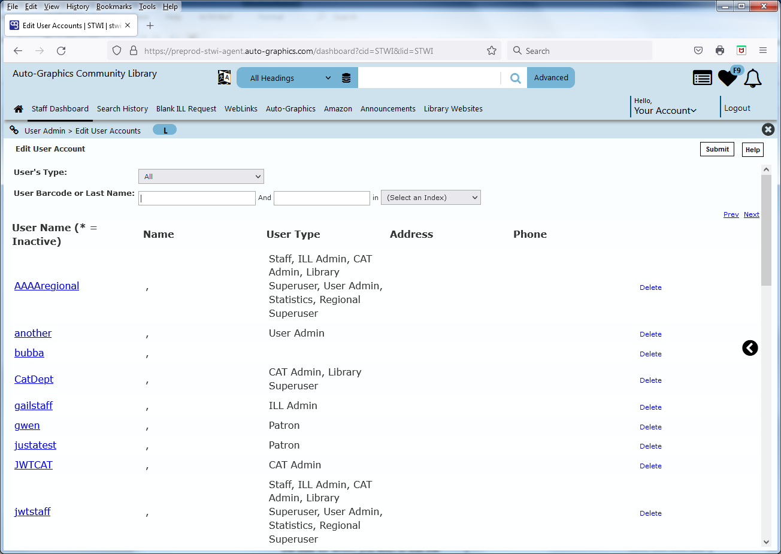
Task: Click the tracking protection shield icon
Action: tap(117, 51)
